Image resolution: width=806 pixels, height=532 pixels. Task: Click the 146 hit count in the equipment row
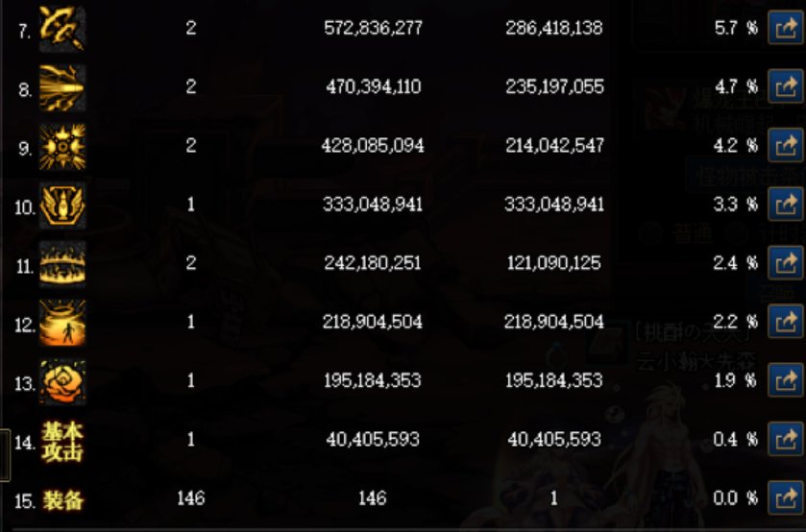(191, 498)
